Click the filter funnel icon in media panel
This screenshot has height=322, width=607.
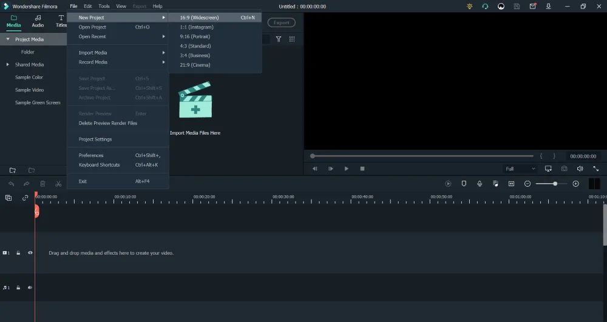(x=279, y=39)
